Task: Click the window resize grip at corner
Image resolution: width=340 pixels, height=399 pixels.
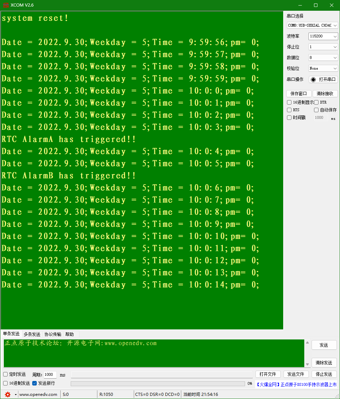Action: coord(337,396)
